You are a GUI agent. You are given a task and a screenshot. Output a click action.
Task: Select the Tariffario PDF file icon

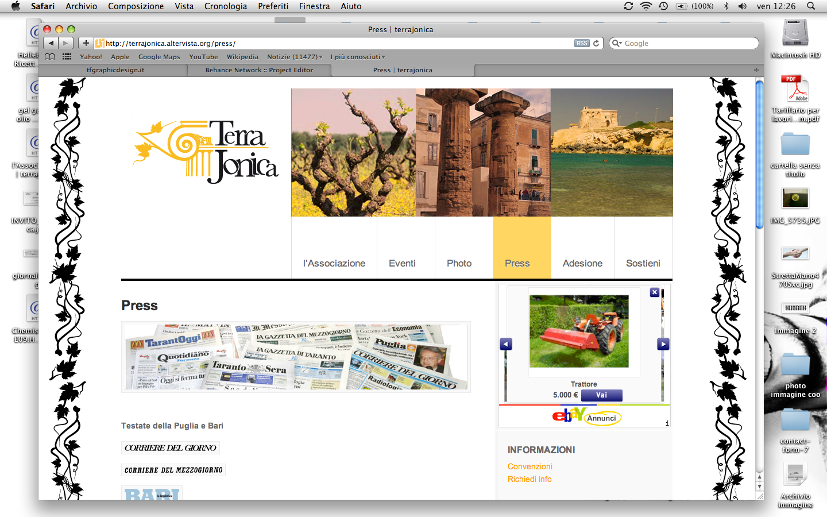(795, 89)
